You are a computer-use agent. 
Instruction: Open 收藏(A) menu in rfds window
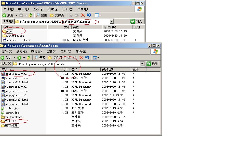[51, 52]
